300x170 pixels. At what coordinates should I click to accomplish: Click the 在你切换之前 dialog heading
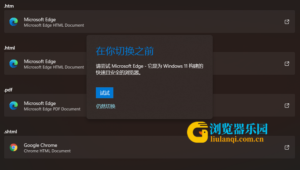point(125,51)
